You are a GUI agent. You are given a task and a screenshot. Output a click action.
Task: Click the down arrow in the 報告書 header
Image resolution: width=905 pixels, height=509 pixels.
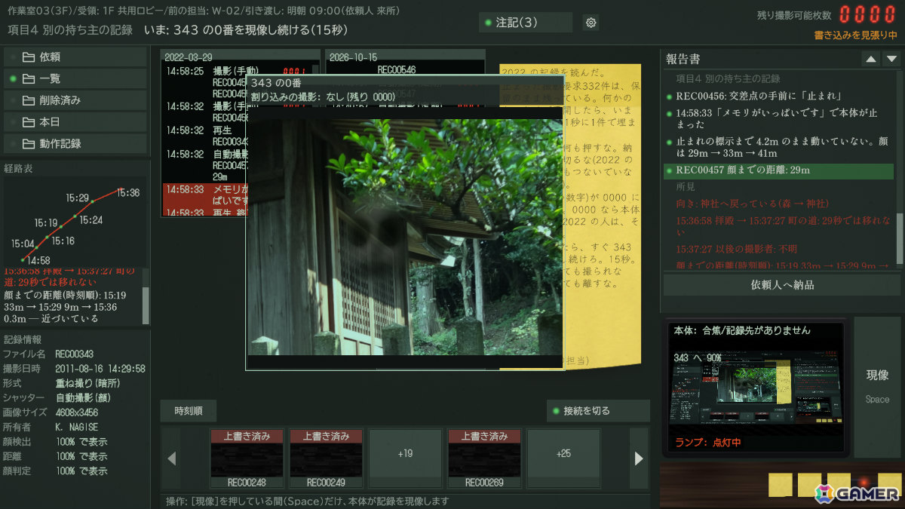point(891,59)
